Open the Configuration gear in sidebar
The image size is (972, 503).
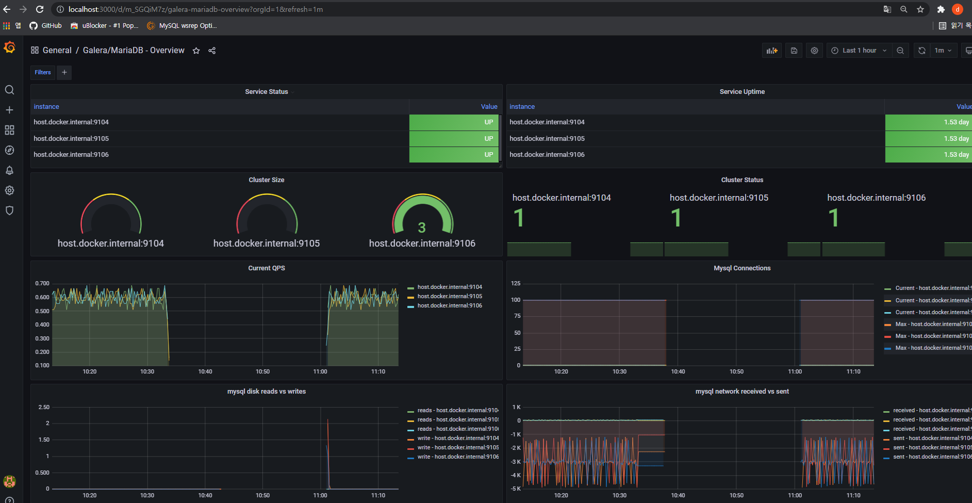(9, 190)
